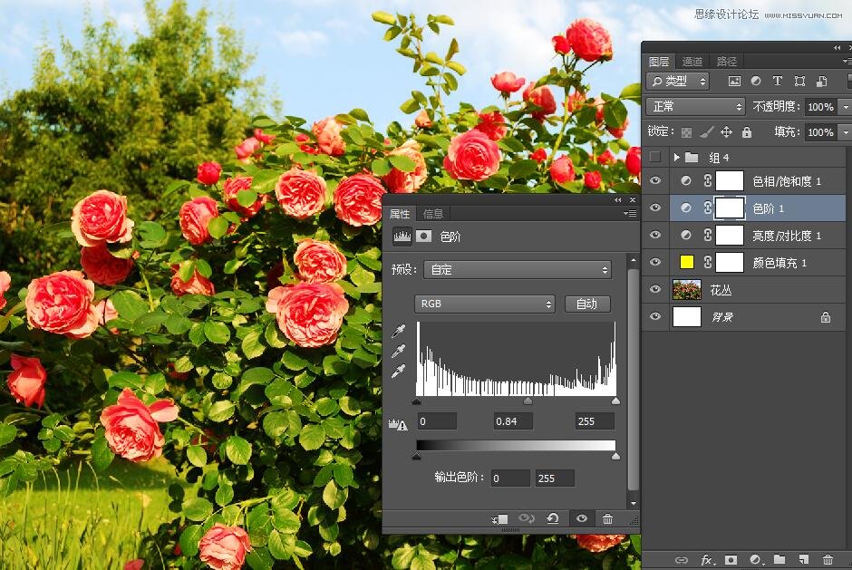Select the white point eyedropper
The width and height of the screenshot is (852, 570).
(x=398, y=372)
